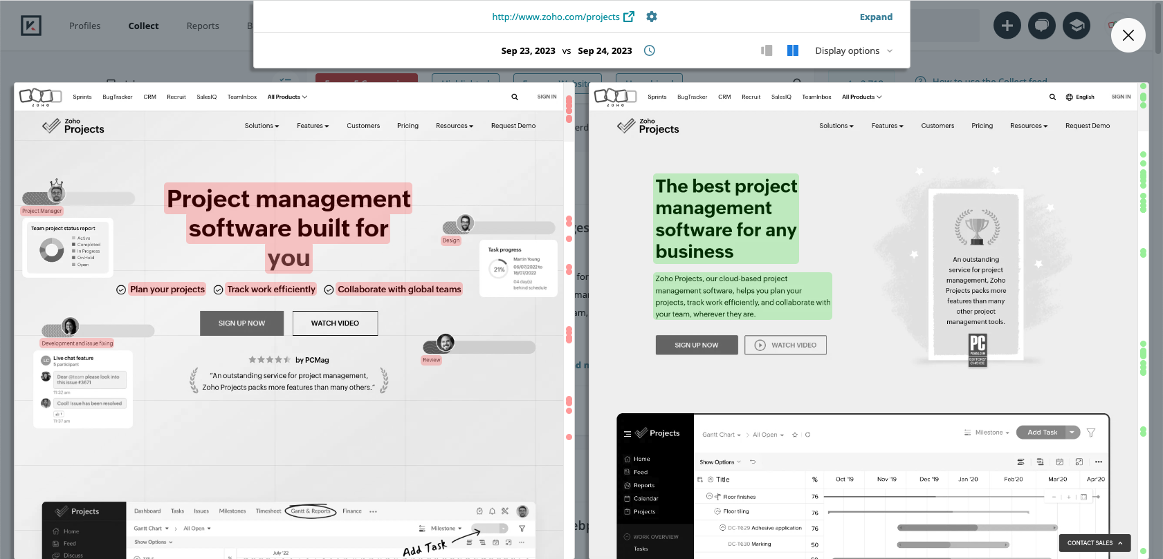Go to the Reports tab
This screenshot has height=559, width=1163.
click(203, 26)
